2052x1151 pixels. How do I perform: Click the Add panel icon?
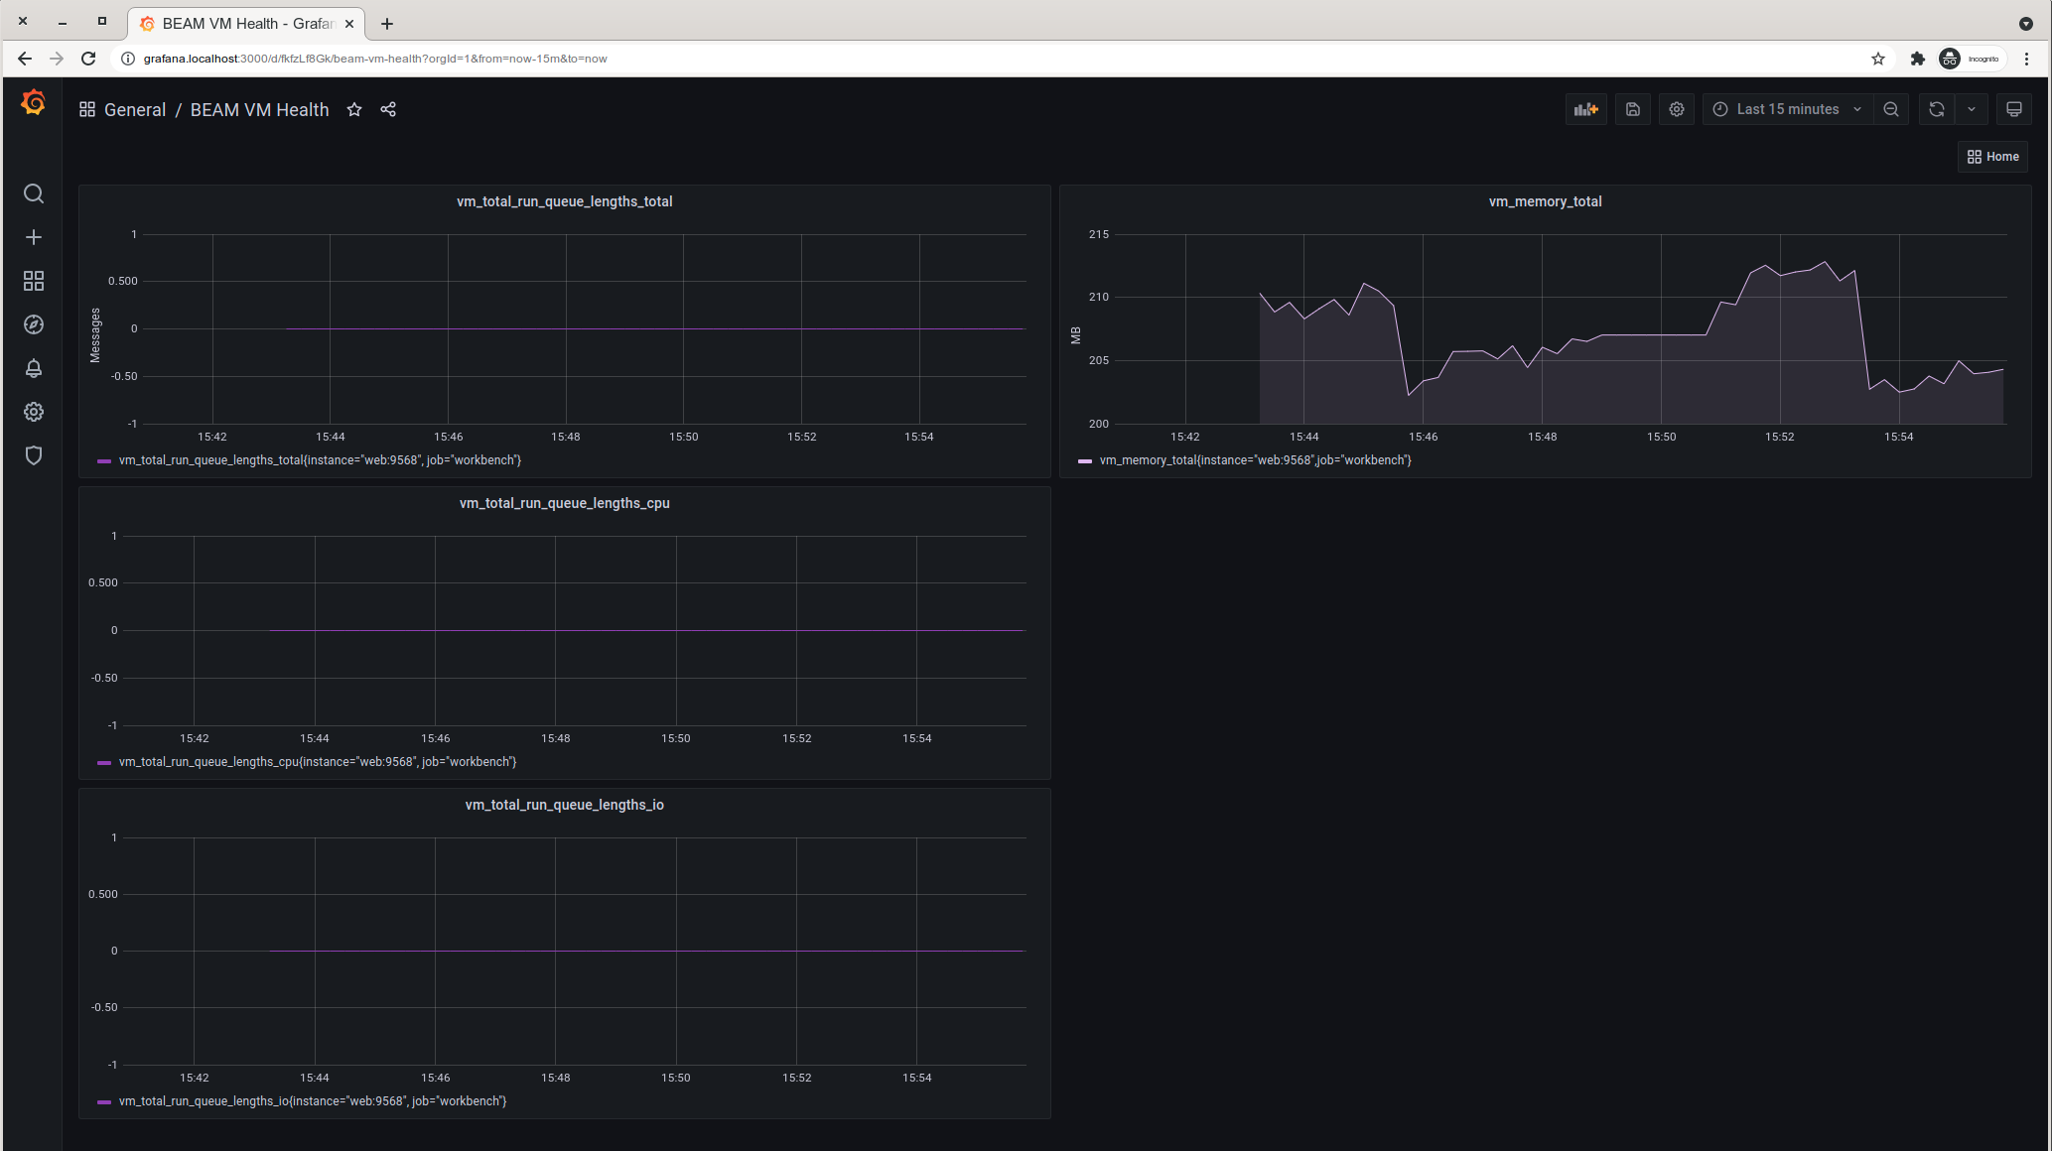point(1586,109)
